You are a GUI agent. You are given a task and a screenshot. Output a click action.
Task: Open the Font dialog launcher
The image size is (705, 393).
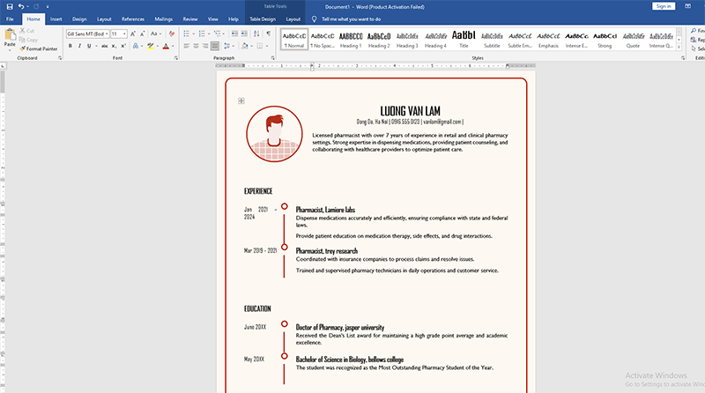coord(175,58)
